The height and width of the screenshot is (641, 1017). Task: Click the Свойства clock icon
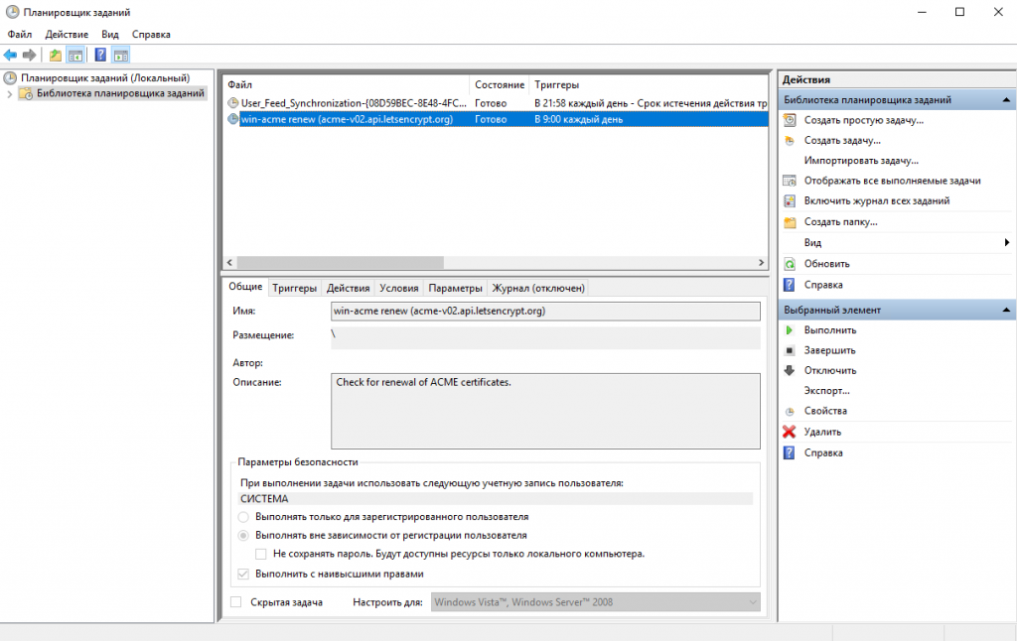pos(790,411)
